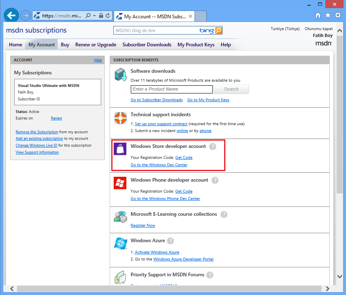Click the Renew subscription link
The image size is (346, 295).
click(56, 118)
